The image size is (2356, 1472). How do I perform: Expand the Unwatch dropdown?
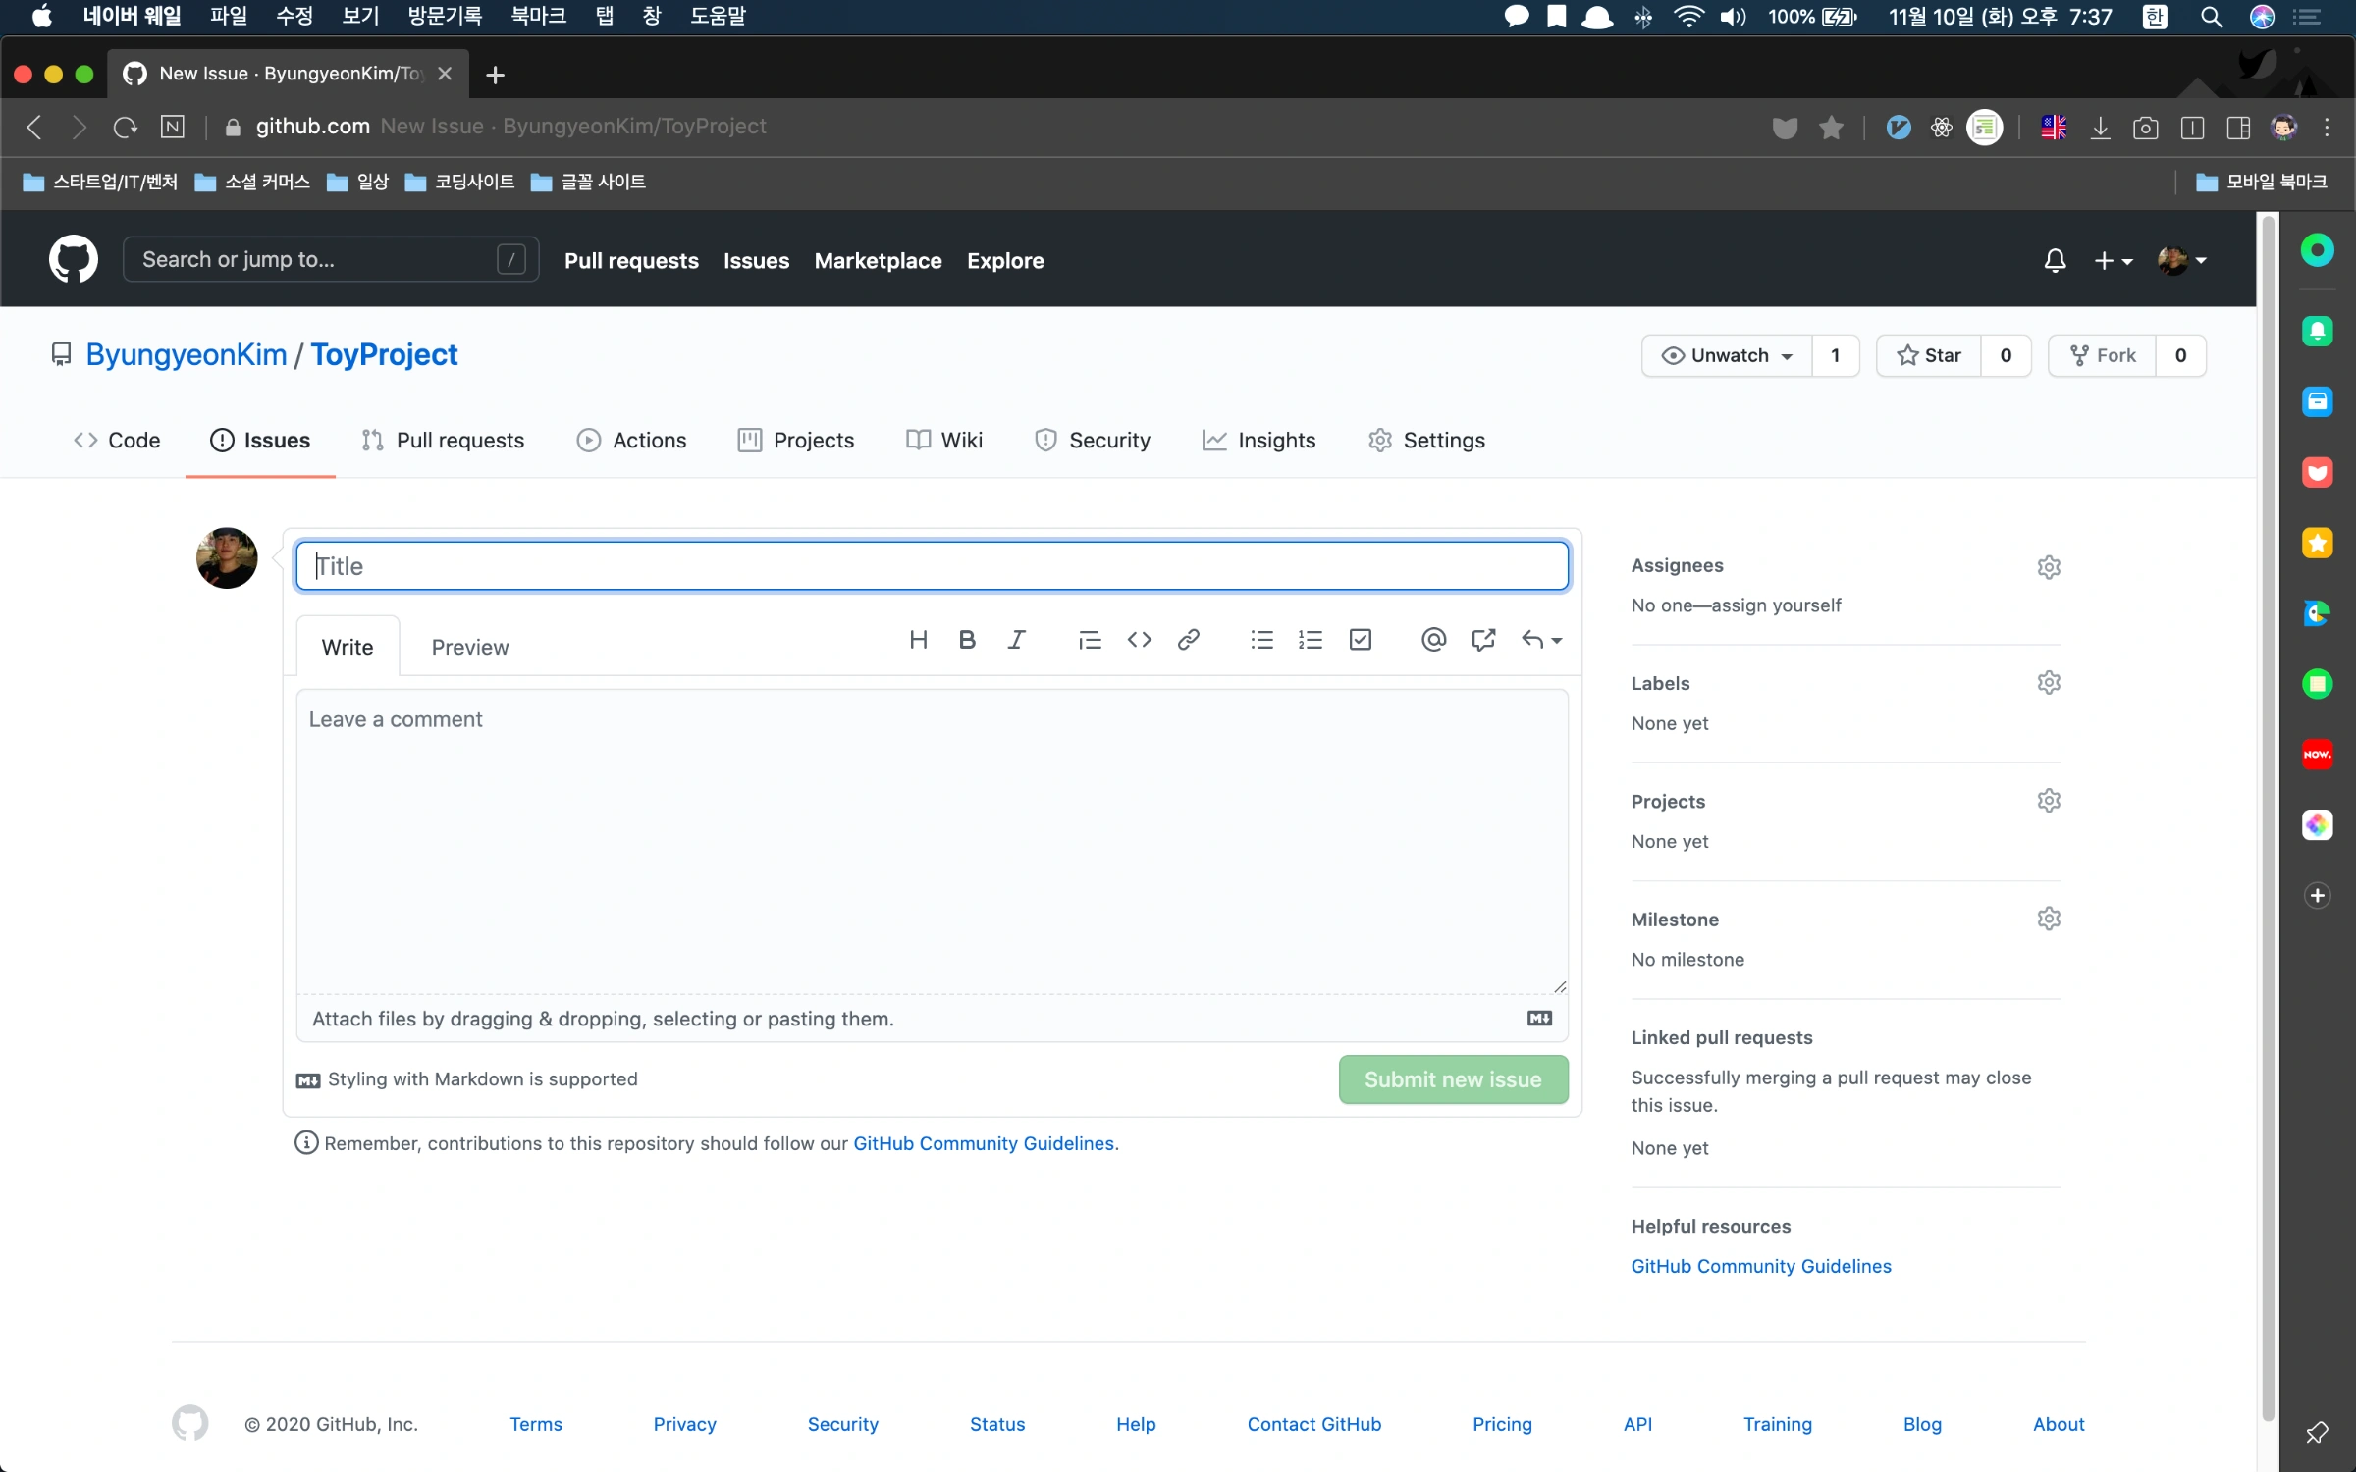click(1727, 355)
